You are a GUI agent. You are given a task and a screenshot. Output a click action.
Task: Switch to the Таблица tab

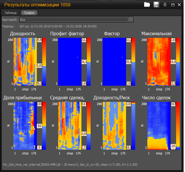(x=10, y=13)
